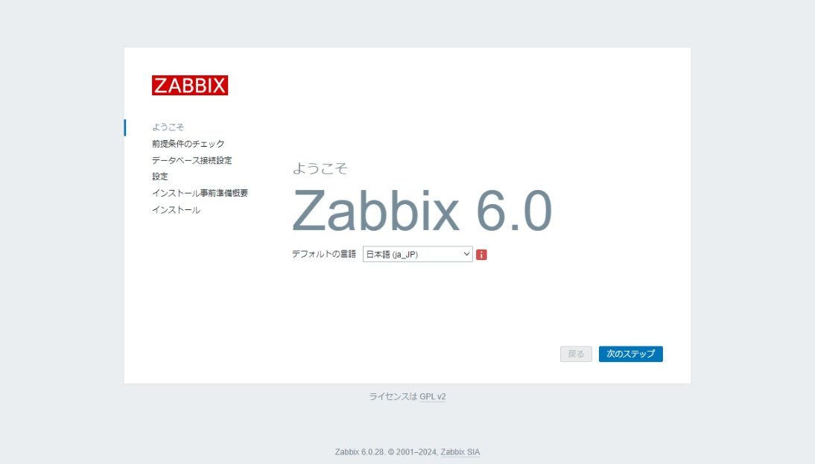This screenshot has height=464, width=815.
Task: Select the 設定 setup step
Action: point(160,177)
